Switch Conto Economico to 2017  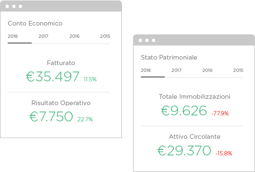(x=43, y=36)
